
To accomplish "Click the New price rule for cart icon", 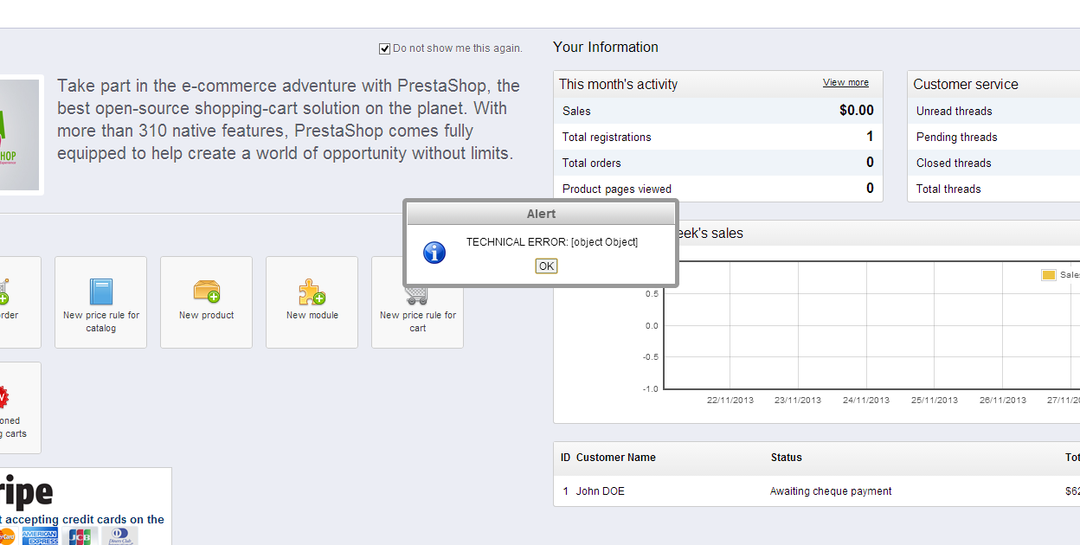I will click(417, 294).
